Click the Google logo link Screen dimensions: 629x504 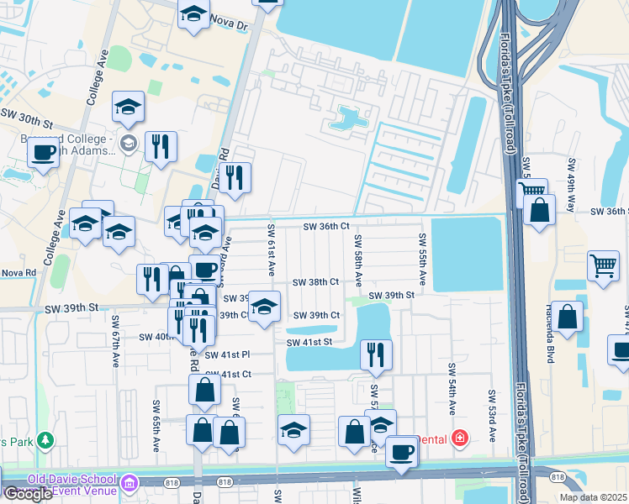pos(28,495)
